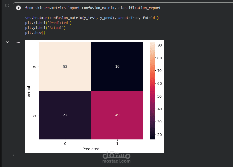Click the 'Actual' y-axis label

point(29,91)
